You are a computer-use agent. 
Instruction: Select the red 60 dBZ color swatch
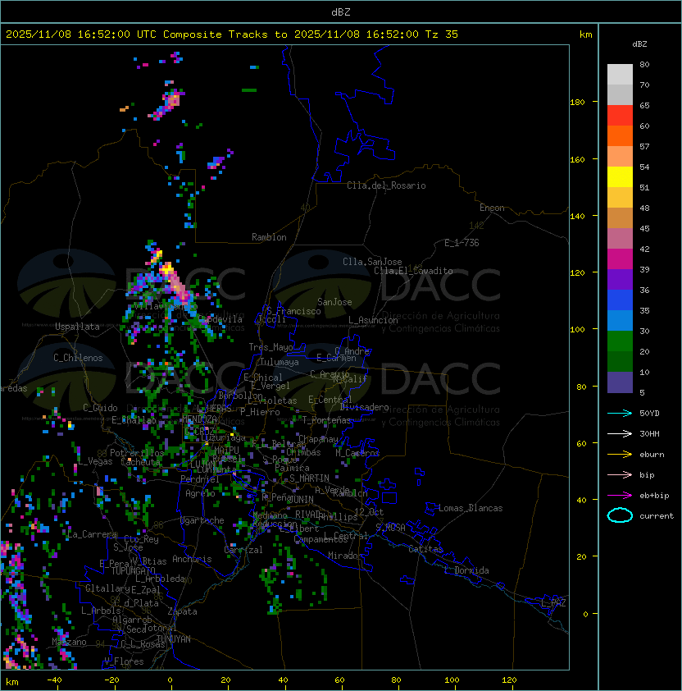pyautogui.click(x=620, y=115)
